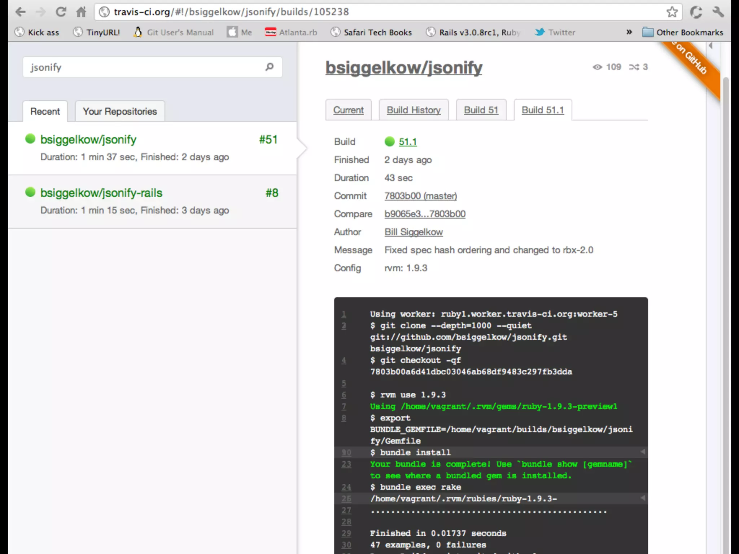The image size is (739, 554).
Task: Focus the jsonify search field
Action: point(144,67)
